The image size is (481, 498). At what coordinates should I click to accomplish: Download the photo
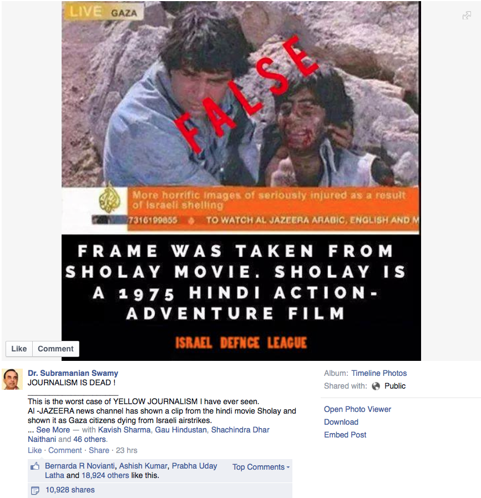341,422
